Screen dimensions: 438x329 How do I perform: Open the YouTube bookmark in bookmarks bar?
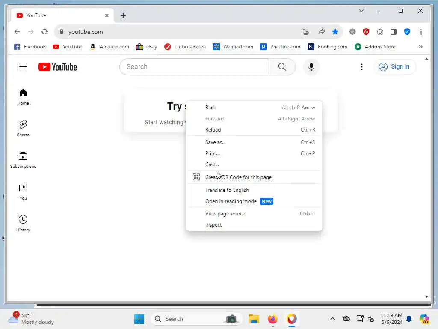coord(68,47)
